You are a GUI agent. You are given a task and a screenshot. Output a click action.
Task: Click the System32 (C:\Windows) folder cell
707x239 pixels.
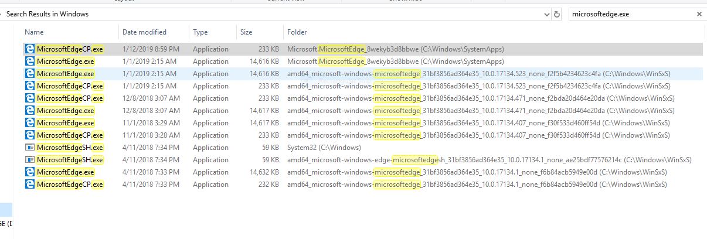[x=324, y=148]
